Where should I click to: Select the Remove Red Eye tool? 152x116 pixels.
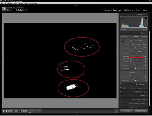click(21, 111)
